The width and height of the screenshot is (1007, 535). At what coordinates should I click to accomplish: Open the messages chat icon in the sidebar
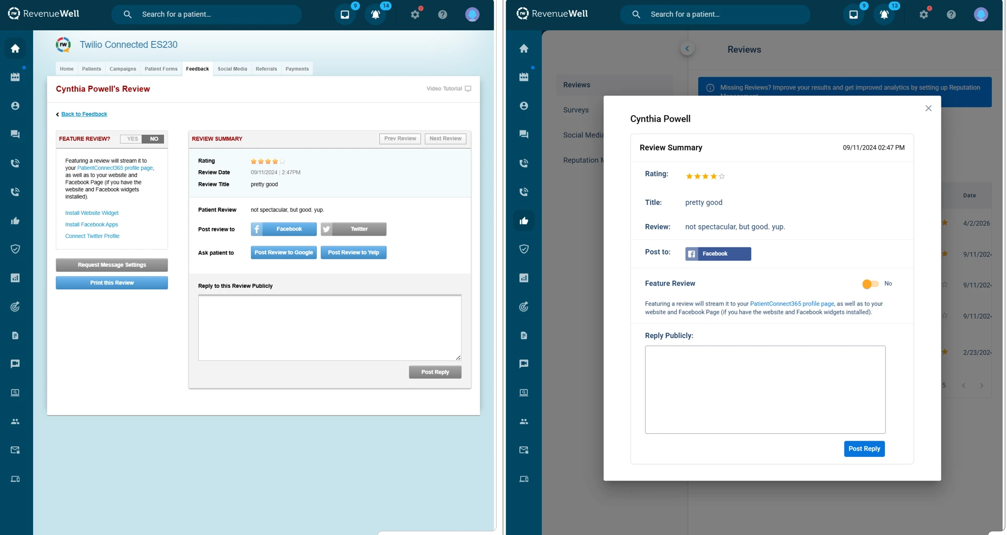(15, 134)
